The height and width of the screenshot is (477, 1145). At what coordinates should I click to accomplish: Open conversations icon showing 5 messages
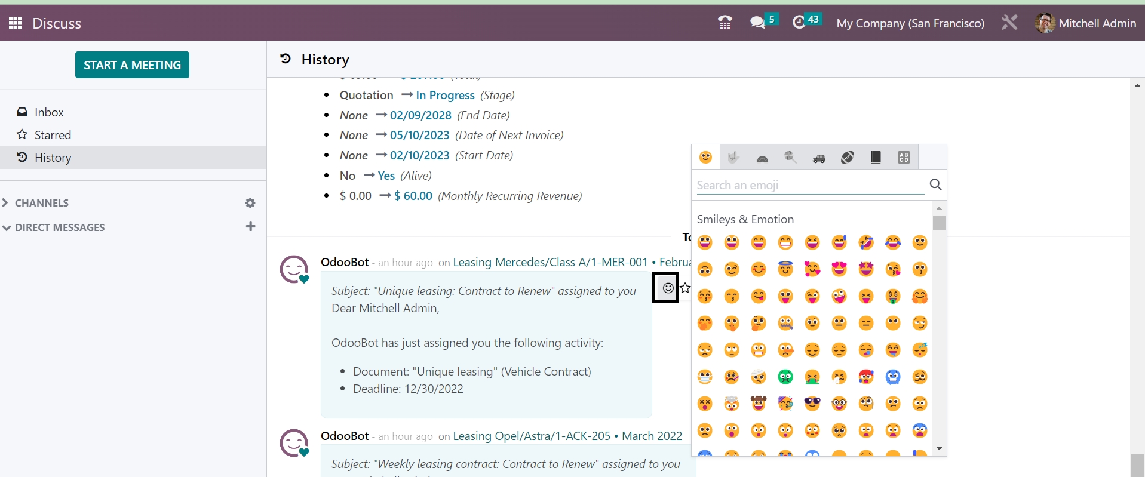757,23
